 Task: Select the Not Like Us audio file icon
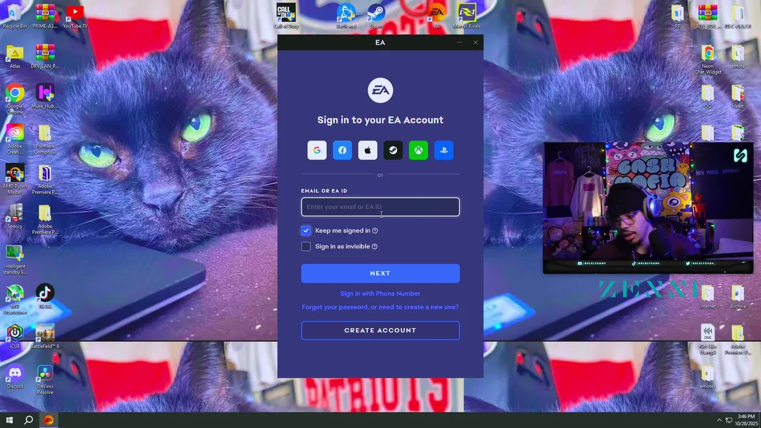(707, 339)
